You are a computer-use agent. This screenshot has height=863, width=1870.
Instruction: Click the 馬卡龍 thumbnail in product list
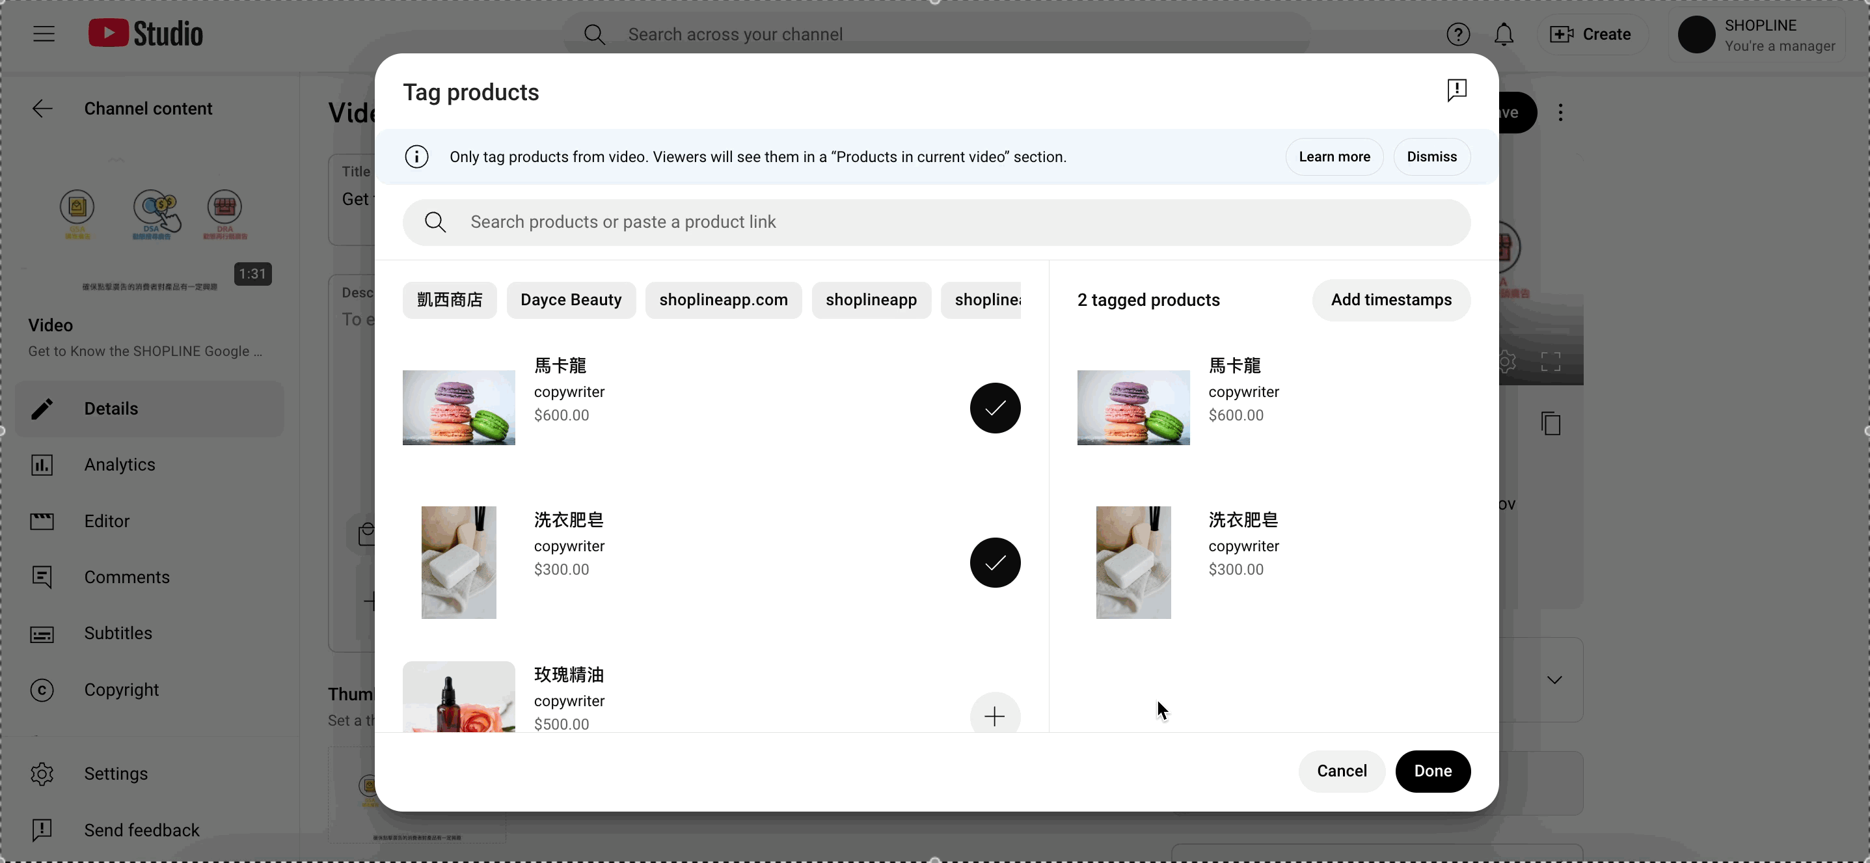pyautogui.click(x=459, y=408)
